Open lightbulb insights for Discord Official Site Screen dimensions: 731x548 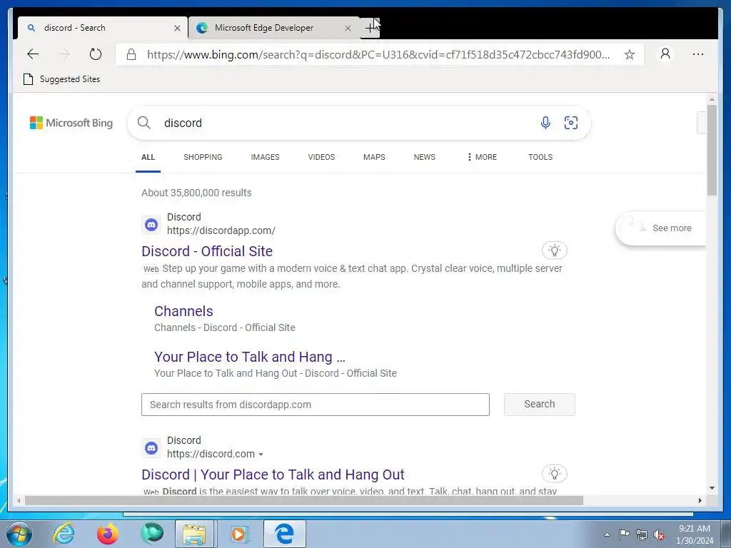[x=554, y=250]
